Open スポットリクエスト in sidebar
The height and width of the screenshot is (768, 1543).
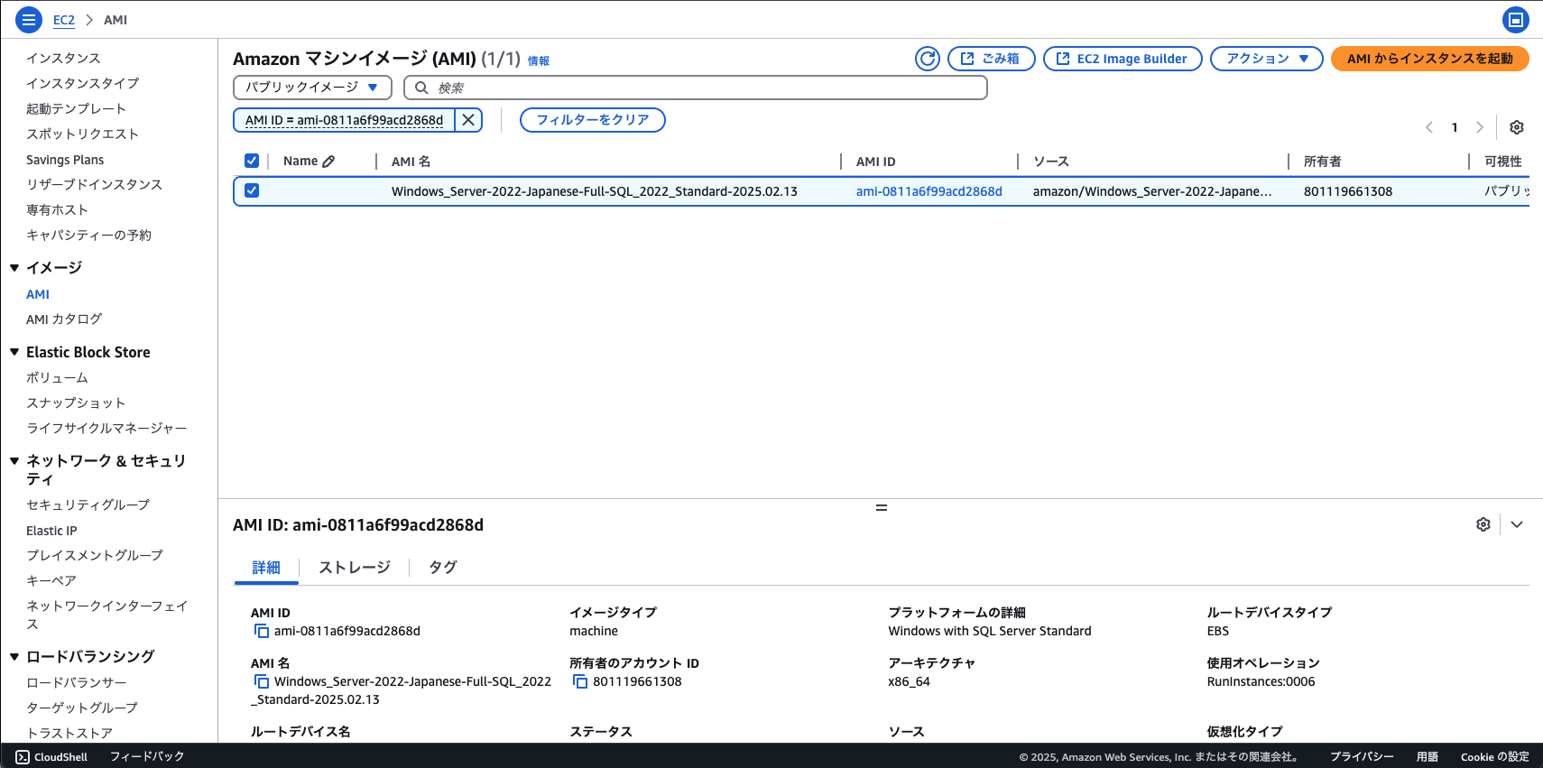pyautogui.click(x=83, y=134)
